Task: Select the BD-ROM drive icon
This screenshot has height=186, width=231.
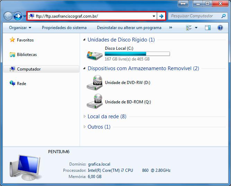Action: click(95, 101)
